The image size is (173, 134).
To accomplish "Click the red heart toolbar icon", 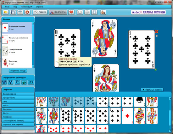I will (x=71, y=12).
